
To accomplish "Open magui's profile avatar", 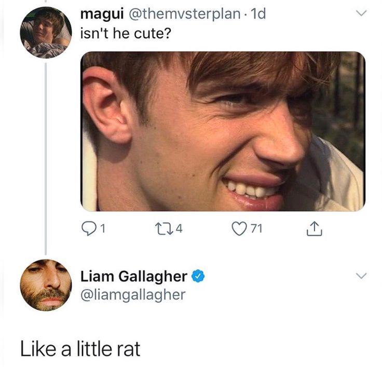I will (46, 32).
